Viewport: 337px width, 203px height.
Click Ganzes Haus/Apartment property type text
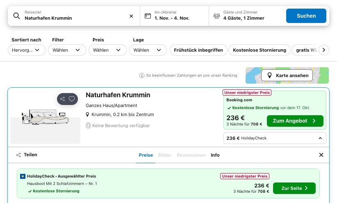pos(112,105)
